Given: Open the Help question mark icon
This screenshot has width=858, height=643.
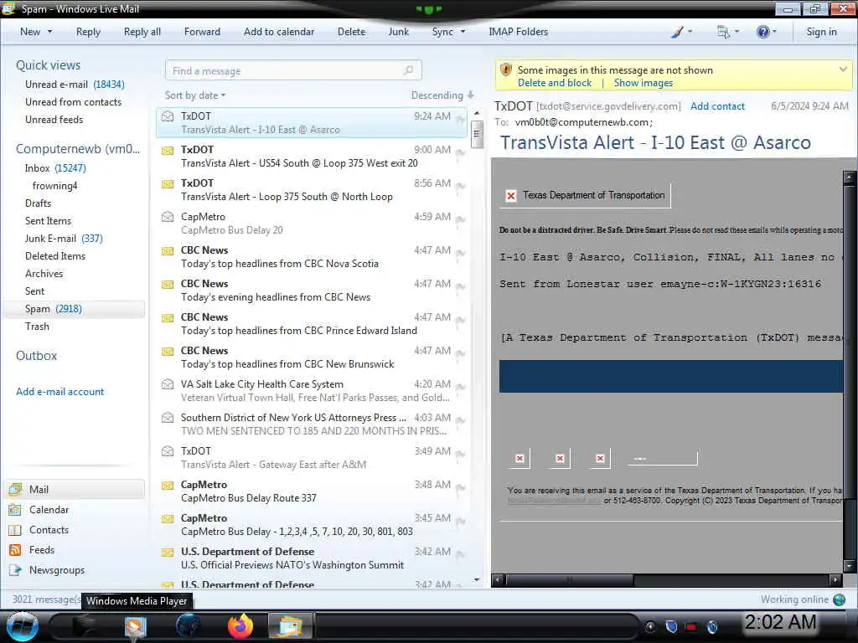Looking at the screenshot, I should click(762, 32).
